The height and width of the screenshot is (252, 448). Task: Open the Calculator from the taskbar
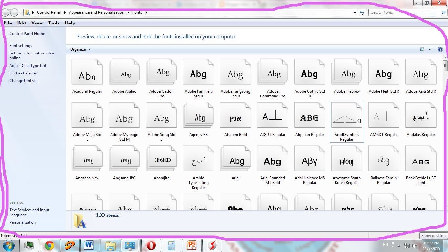point(171,245)
